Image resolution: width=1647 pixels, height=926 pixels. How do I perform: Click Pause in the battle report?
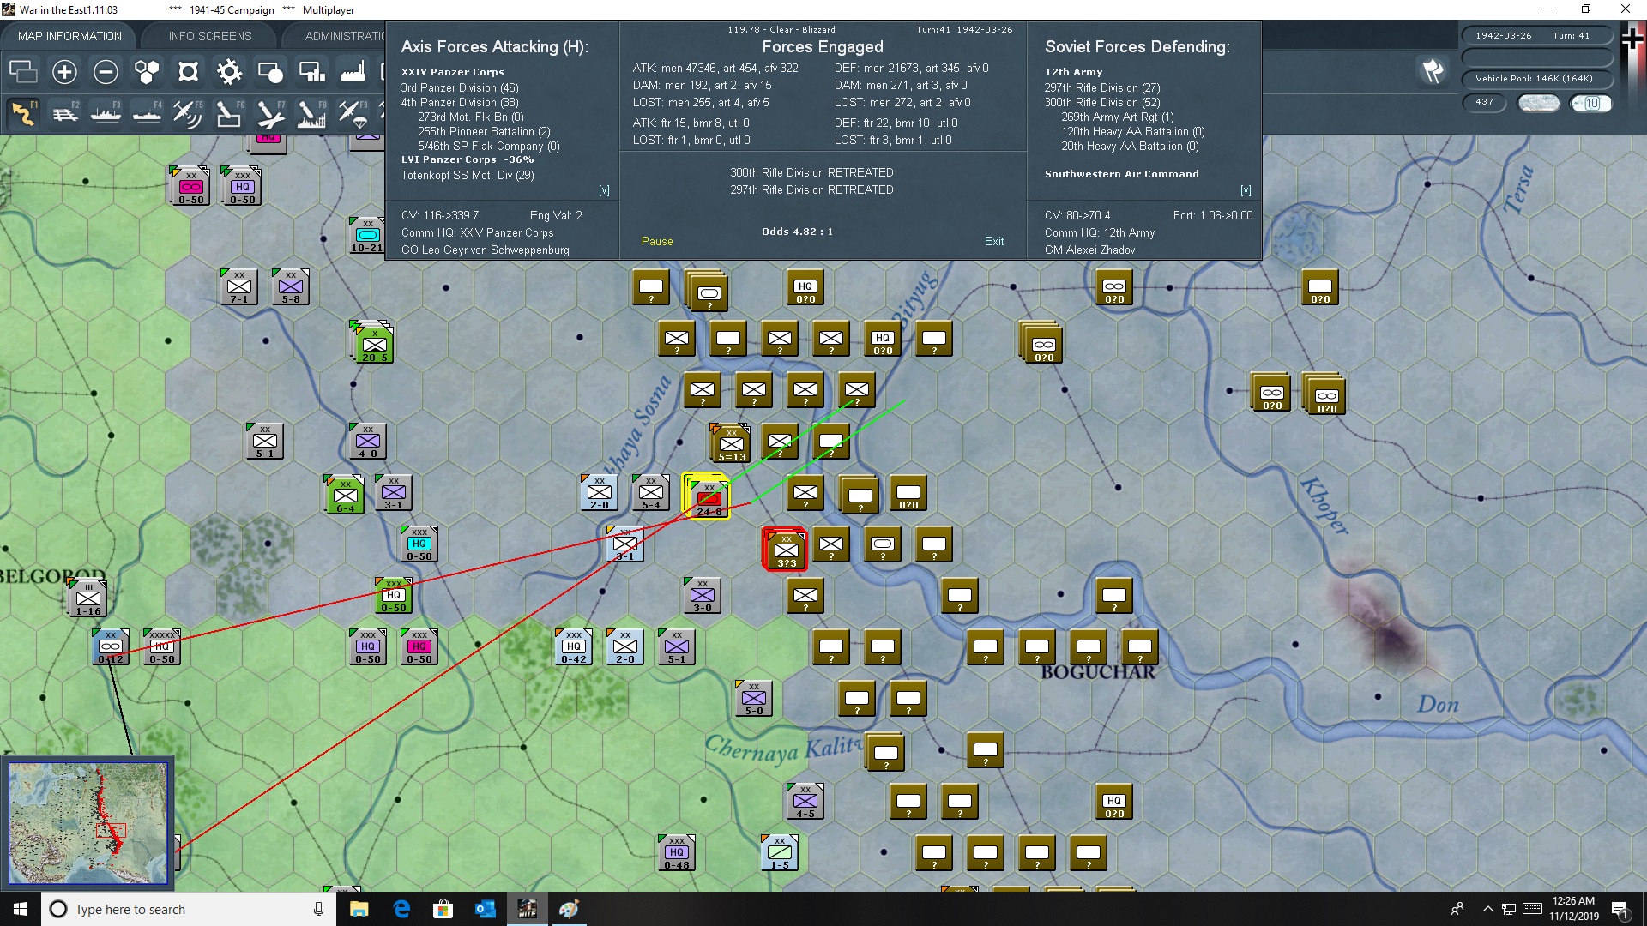657,241
